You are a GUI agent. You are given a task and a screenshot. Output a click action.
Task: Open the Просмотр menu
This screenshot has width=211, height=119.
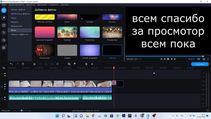pyautogui.click(x=31, y=5)
